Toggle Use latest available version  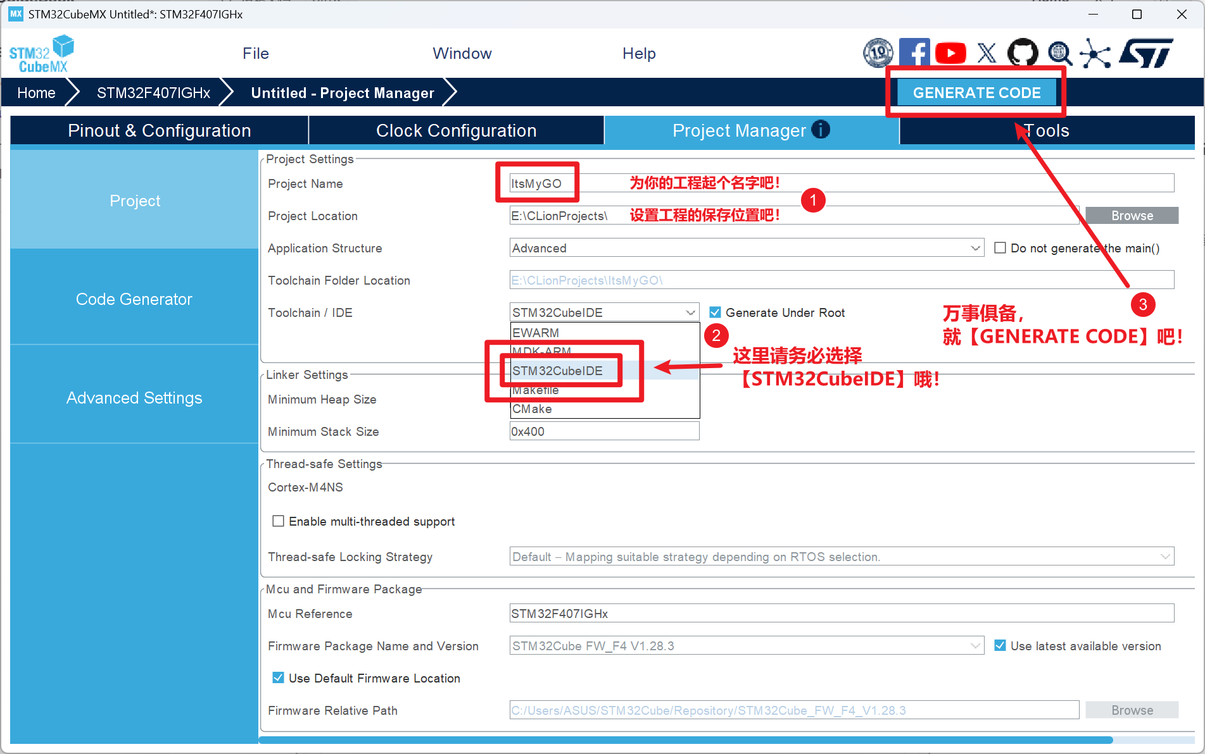coord(1000,646)
